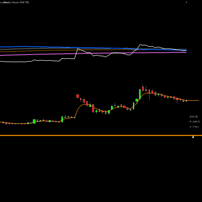Image resolution: width=202 pixels, height=202 pixels.
Task: Click the red candlestick that gapped up mid-chart
Action: tap(78, 96)
